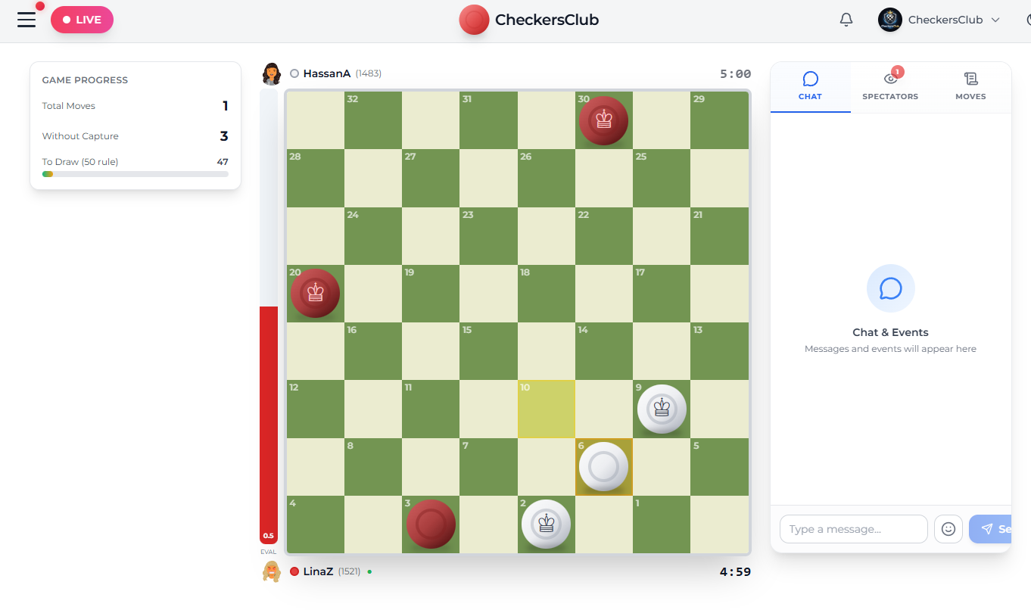Screen dimensions: 1031x610
Task: Click the Chat bubble icon in the panel
Action: pyautogui.click(x=810, y=78)
